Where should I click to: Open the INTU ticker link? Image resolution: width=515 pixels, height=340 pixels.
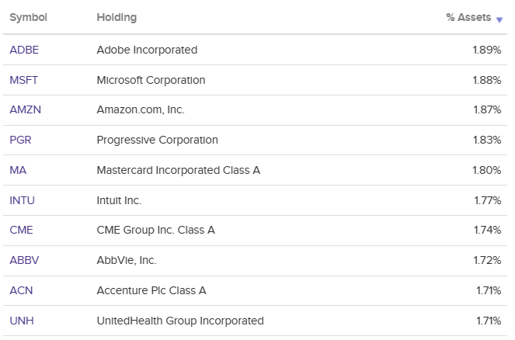point(22,200)
